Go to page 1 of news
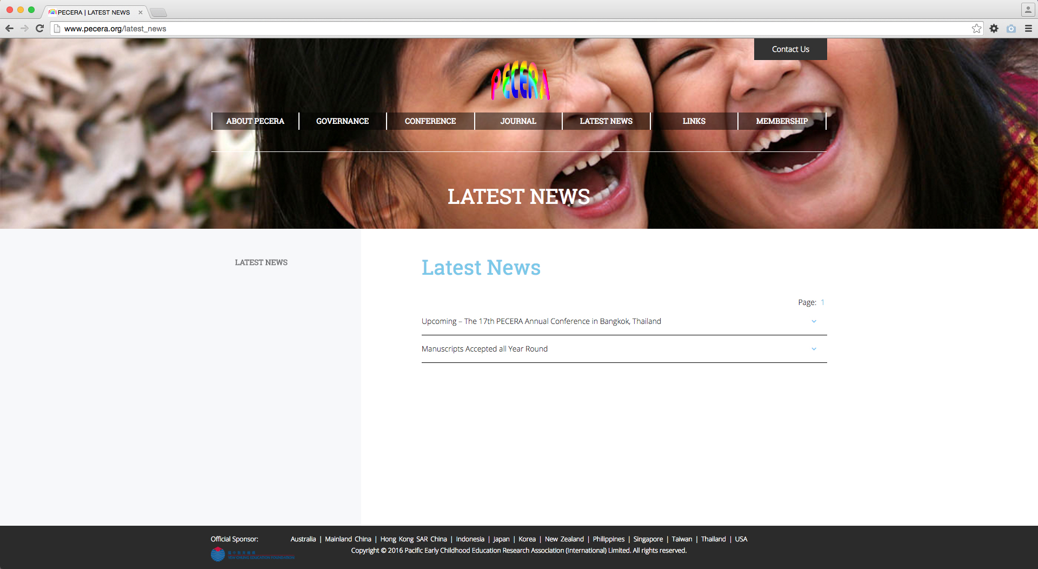 coord(822,302)
